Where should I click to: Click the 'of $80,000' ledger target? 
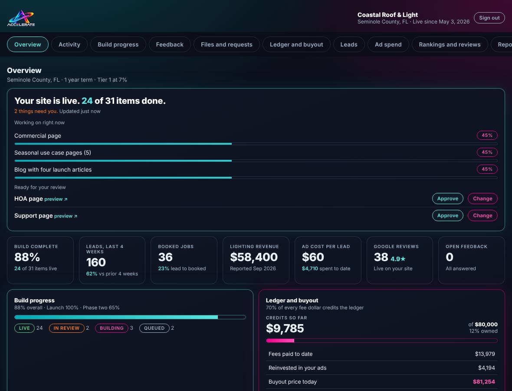(x=483, y=324)
